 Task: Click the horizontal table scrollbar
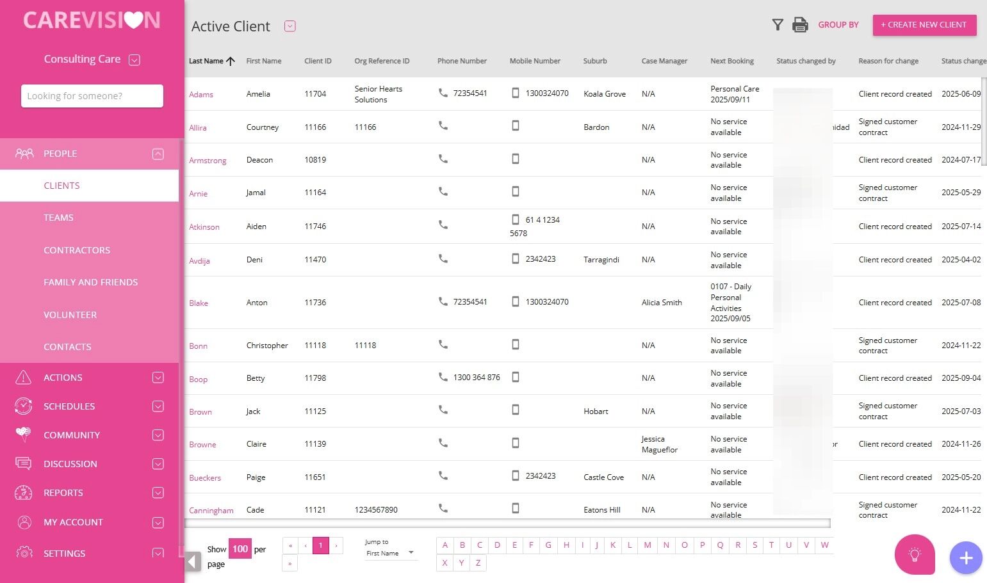coord(507,523)
